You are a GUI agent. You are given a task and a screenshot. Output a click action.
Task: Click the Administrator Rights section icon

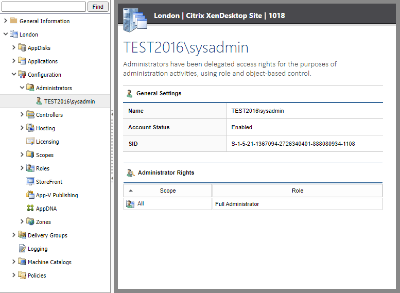point(131,173)
